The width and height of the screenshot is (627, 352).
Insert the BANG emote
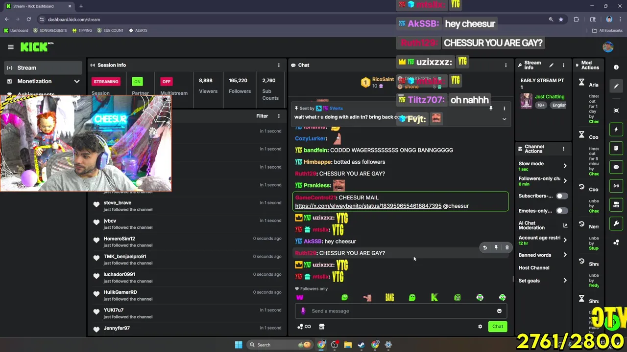[389, 297]
